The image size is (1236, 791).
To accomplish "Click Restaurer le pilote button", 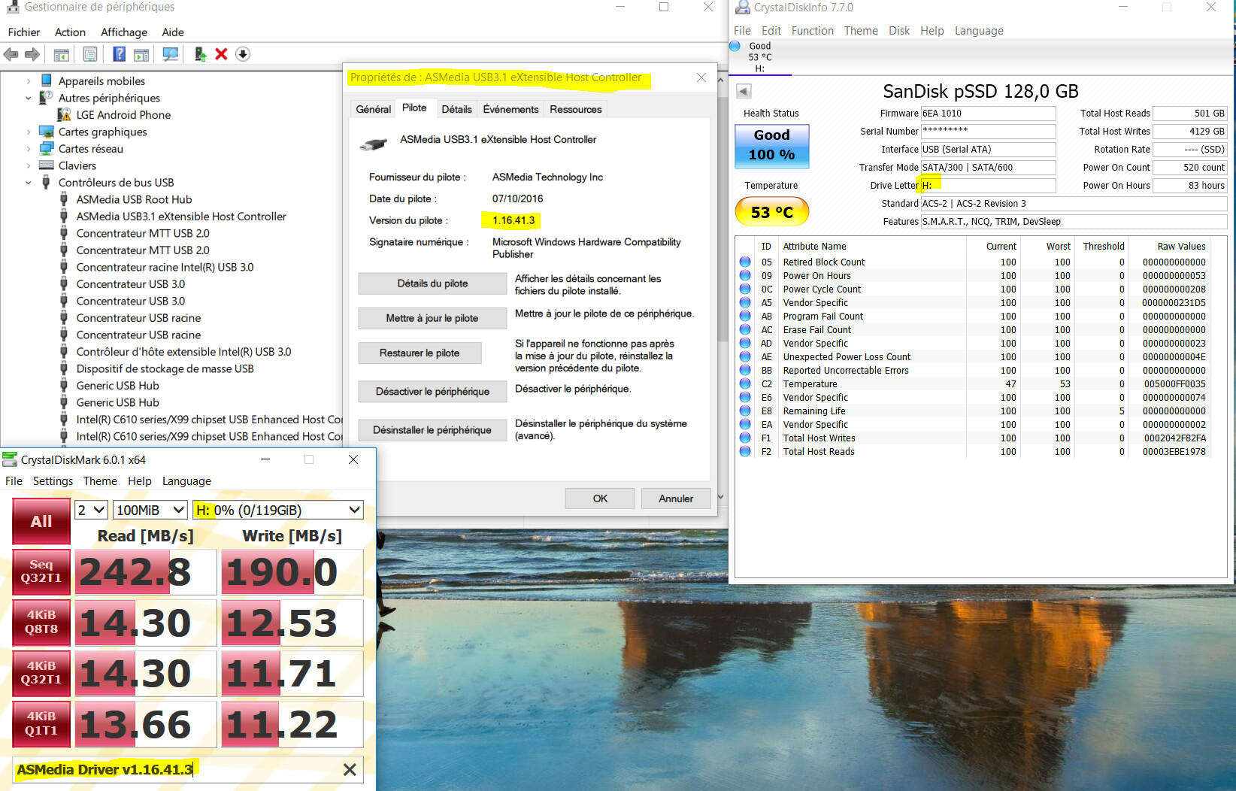I will click(420, 353).
